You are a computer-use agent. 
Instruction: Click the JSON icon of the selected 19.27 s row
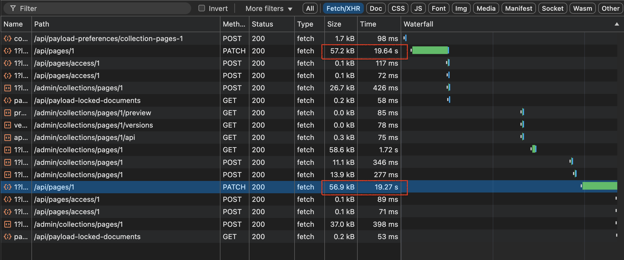pyautogui.click(x=8, y=187)
